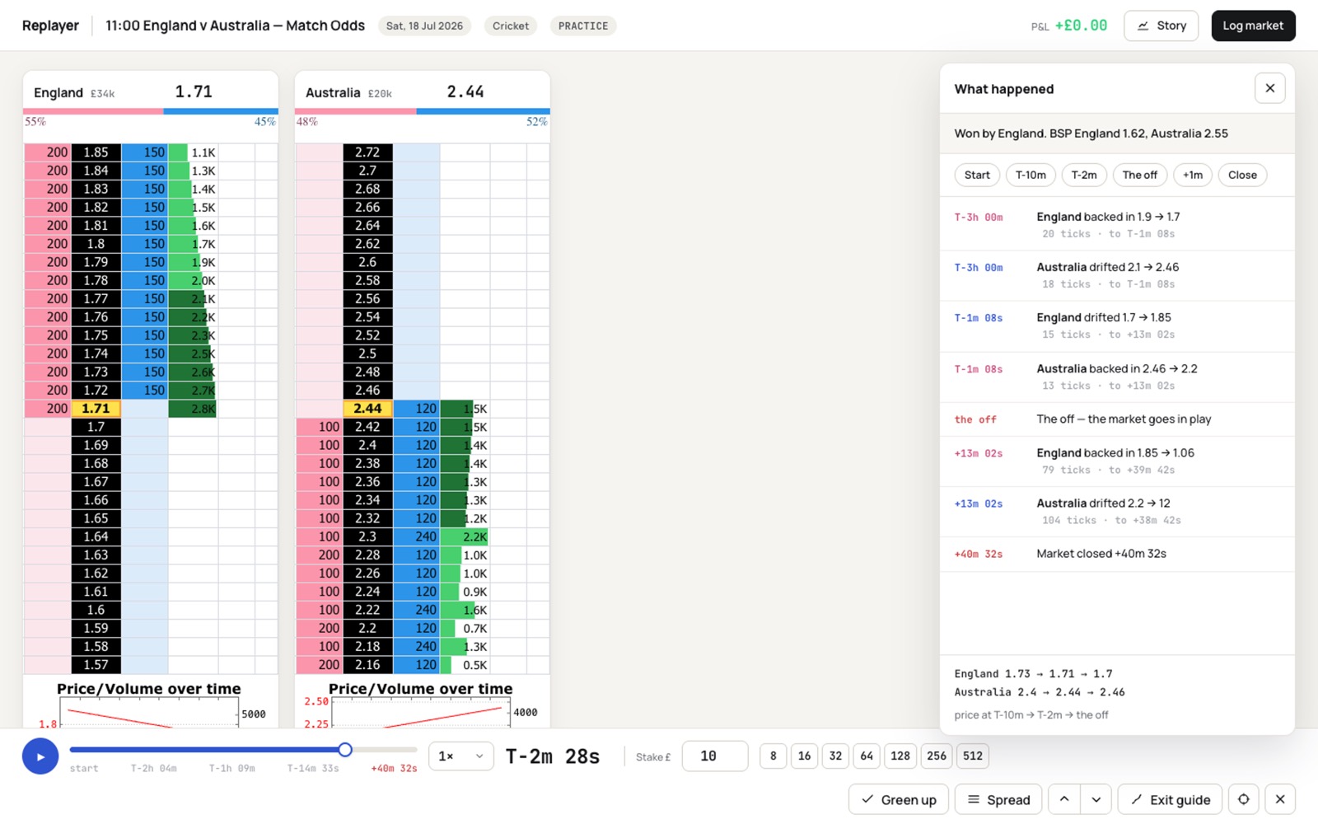Open event Australia drifted 2.2 → 12
This screenshot has height=824, width=1318.
tap(1117, 512)
